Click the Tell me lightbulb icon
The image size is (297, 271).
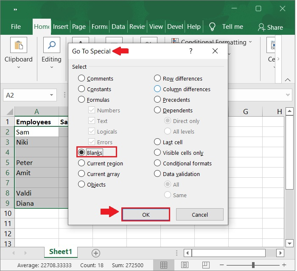click(212, 27)
